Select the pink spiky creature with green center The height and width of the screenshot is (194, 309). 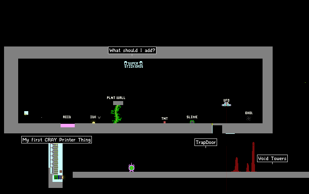pos(131,168)
